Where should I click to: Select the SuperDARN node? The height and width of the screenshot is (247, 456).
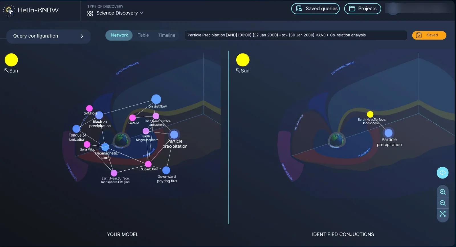pyautogui.click(x=148, y=164)
